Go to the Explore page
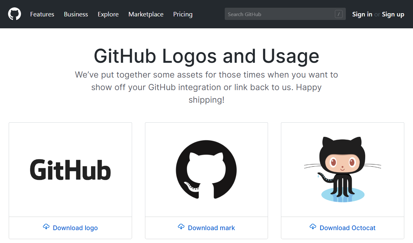Screen dimensions: 413x243 (x=108, y=14)
